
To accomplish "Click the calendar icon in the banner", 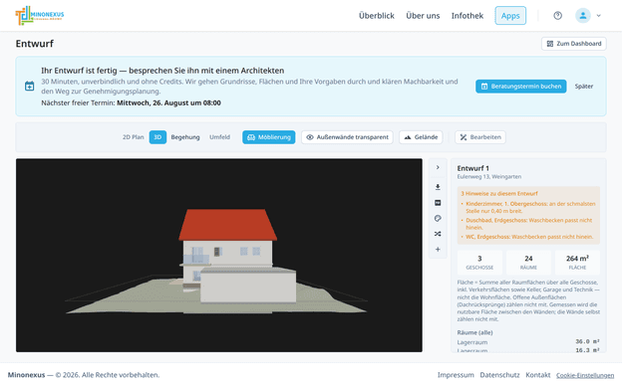I will click(x=29, y=86).
